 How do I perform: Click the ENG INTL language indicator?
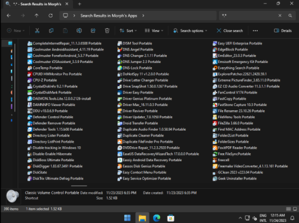pos(263,218)
